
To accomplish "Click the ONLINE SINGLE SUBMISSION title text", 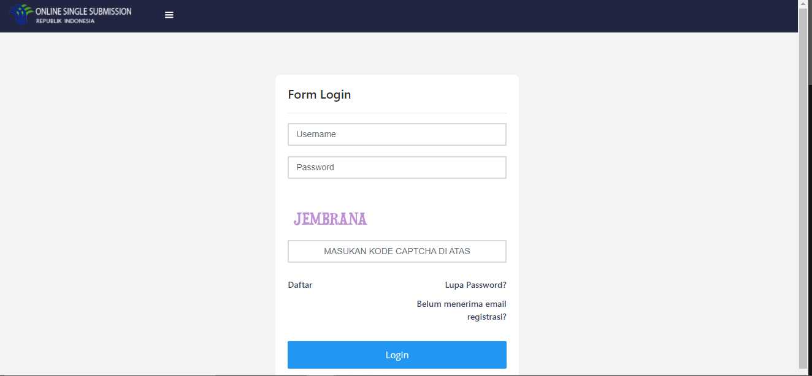I will 83,11.
